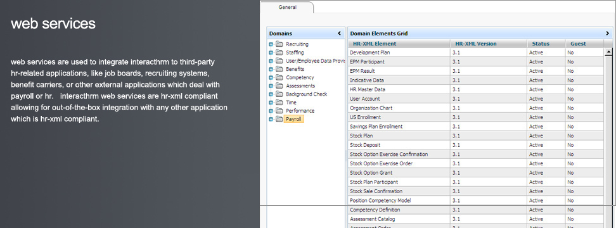Image resolution: width=616 pixels, height=228 pixels.
Task: Expand the Domain Elements Grid panel arrow
Action: click(x=607, y=34)
